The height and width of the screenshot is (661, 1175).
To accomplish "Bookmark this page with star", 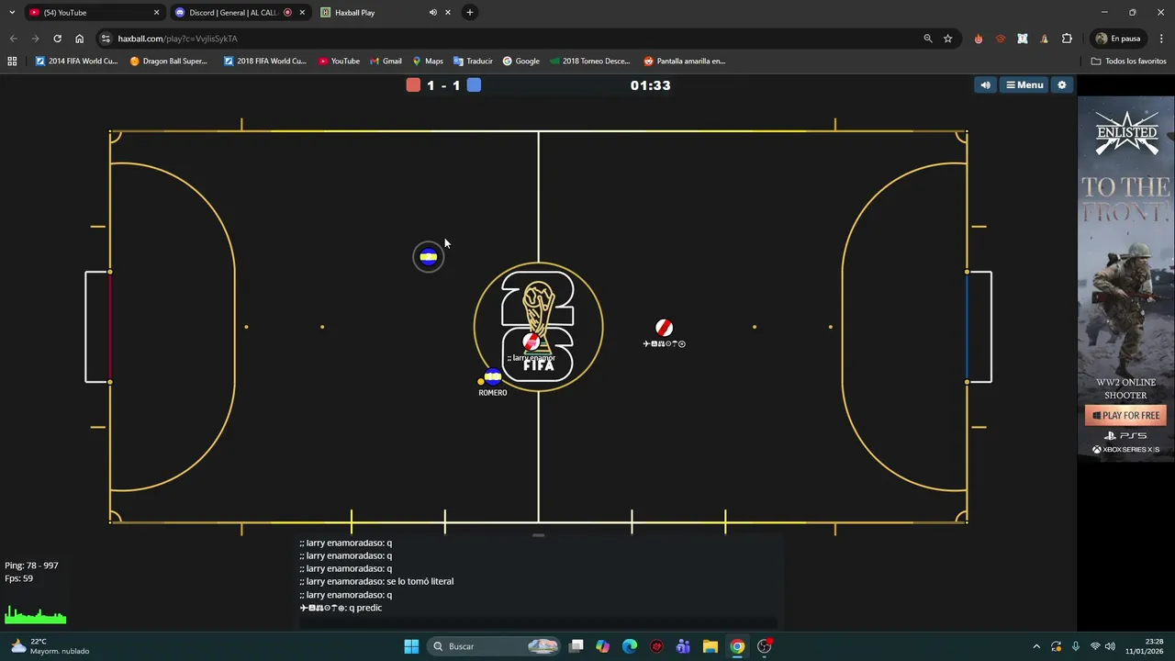I will (948, 39).
